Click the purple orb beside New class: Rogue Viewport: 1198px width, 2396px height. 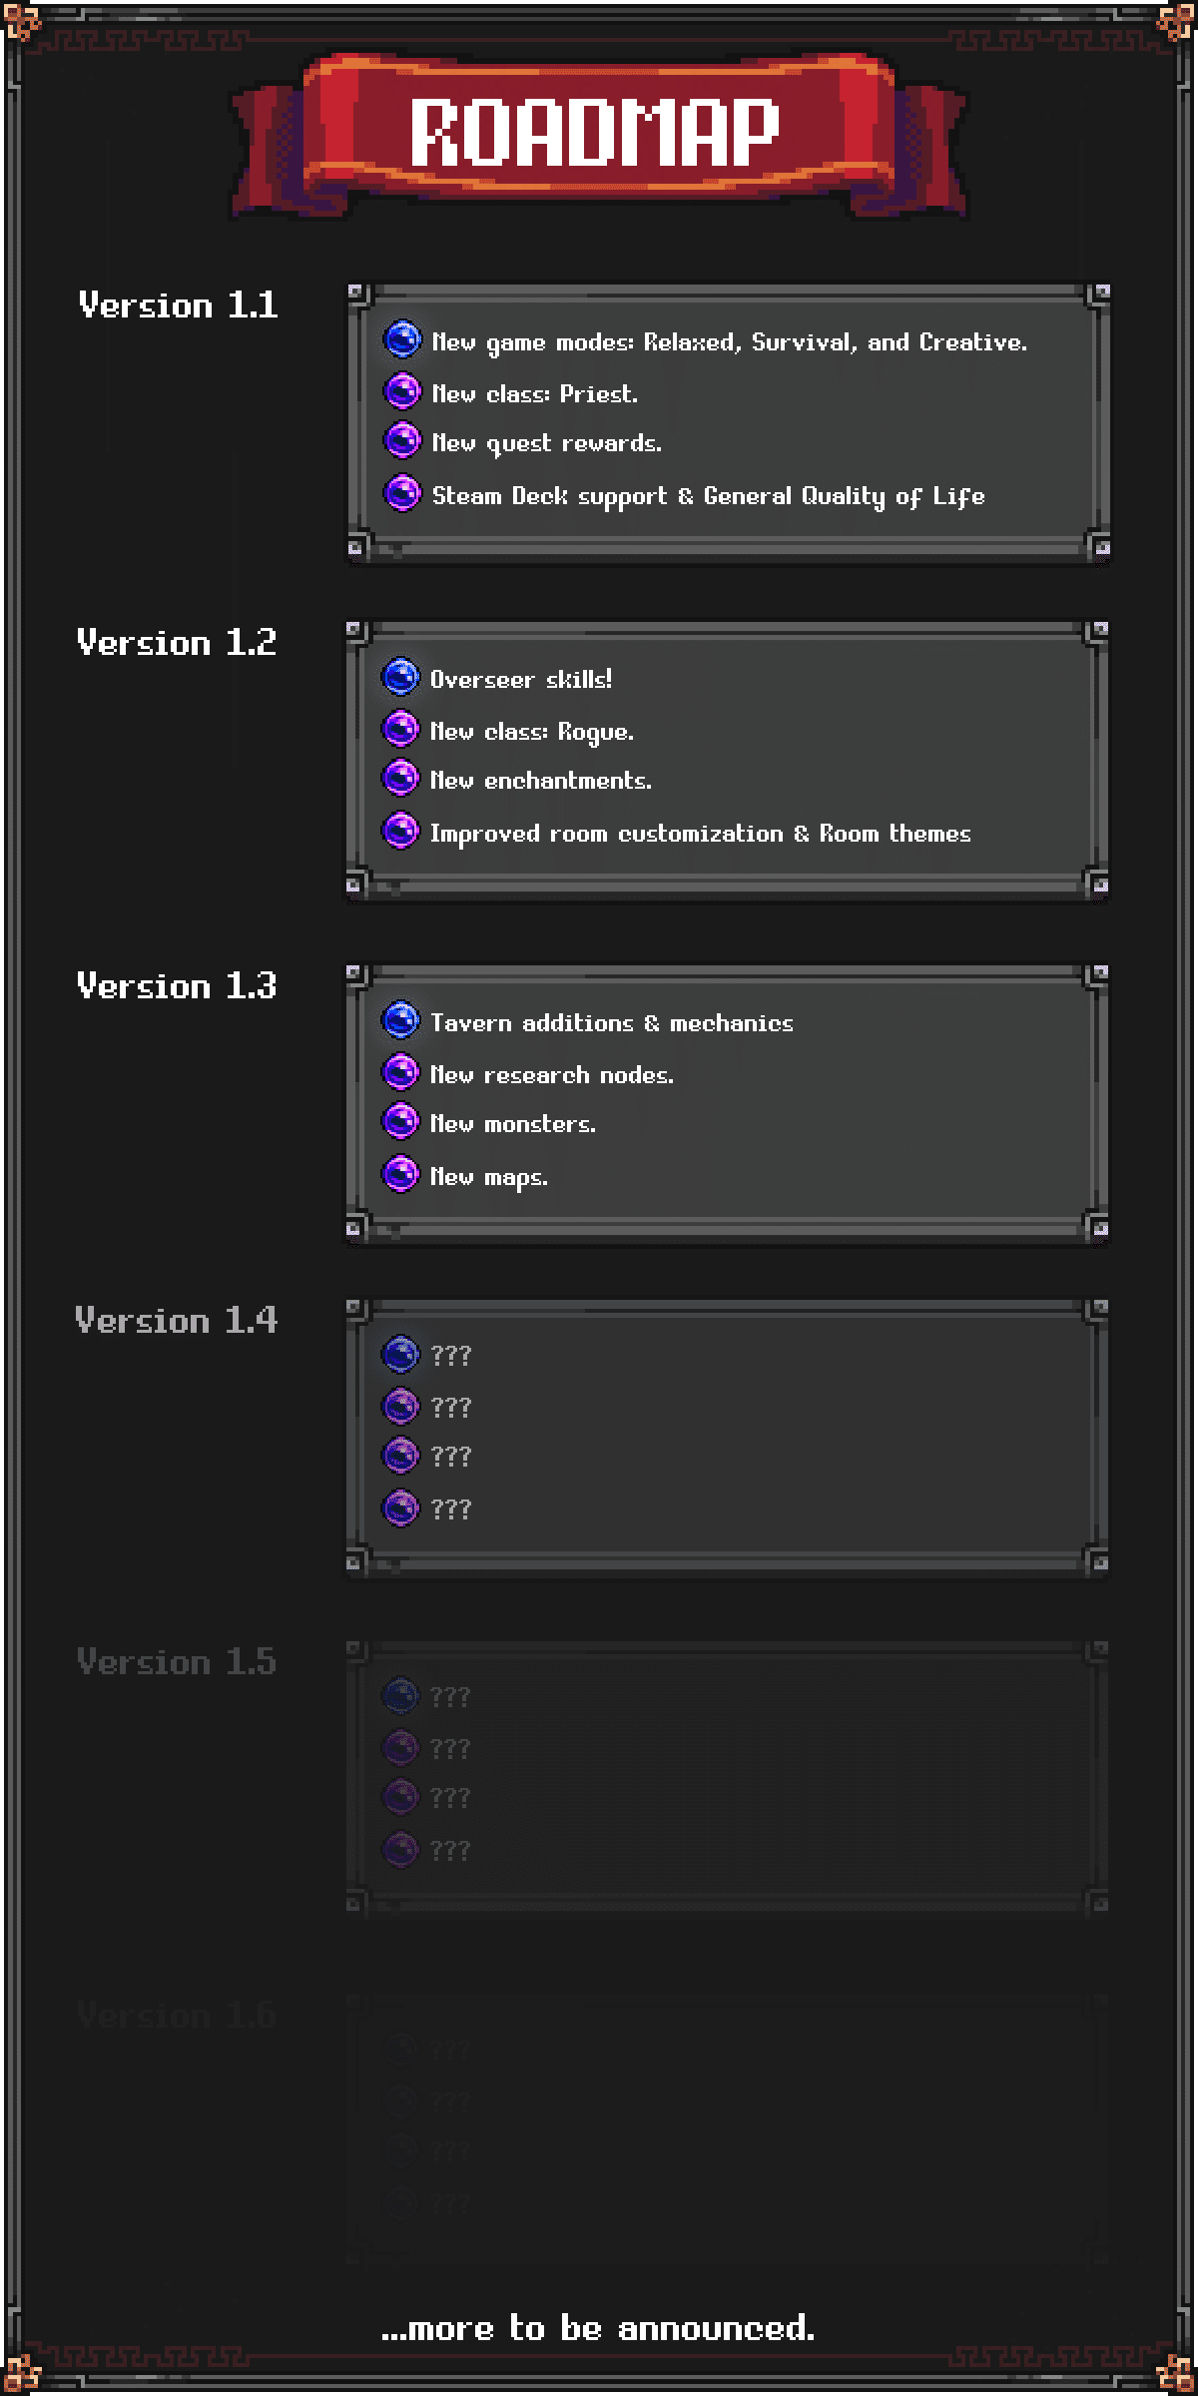[x=400, y=729]
